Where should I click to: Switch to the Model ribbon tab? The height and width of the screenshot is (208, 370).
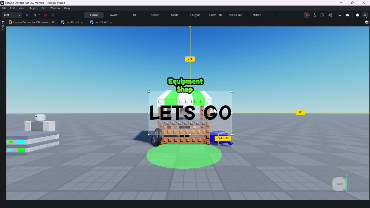click(x=175, y=15)
